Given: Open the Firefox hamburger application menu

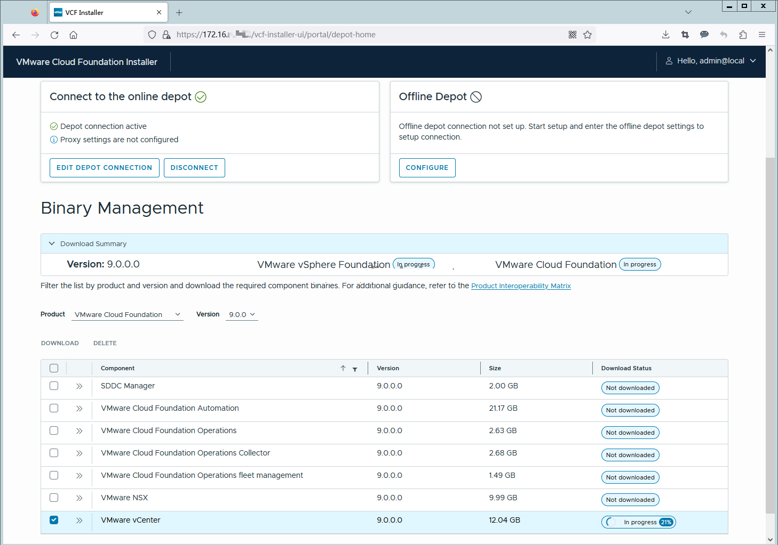Looking at the screenshot, I should click(761, 35).
